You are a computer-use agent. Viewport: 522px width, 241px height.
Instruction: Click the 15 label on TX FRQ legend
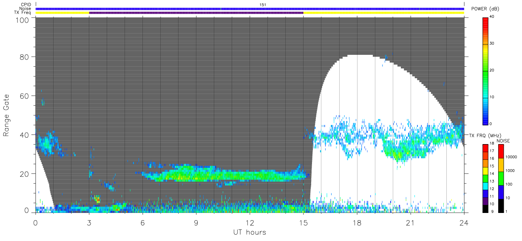[491, 166]
